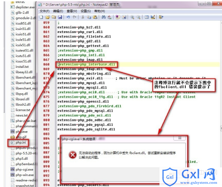Click the Customize schemes toolbar icon
Image resolution: width=222 pixels, height=187 pixels.
pos(153,17)
